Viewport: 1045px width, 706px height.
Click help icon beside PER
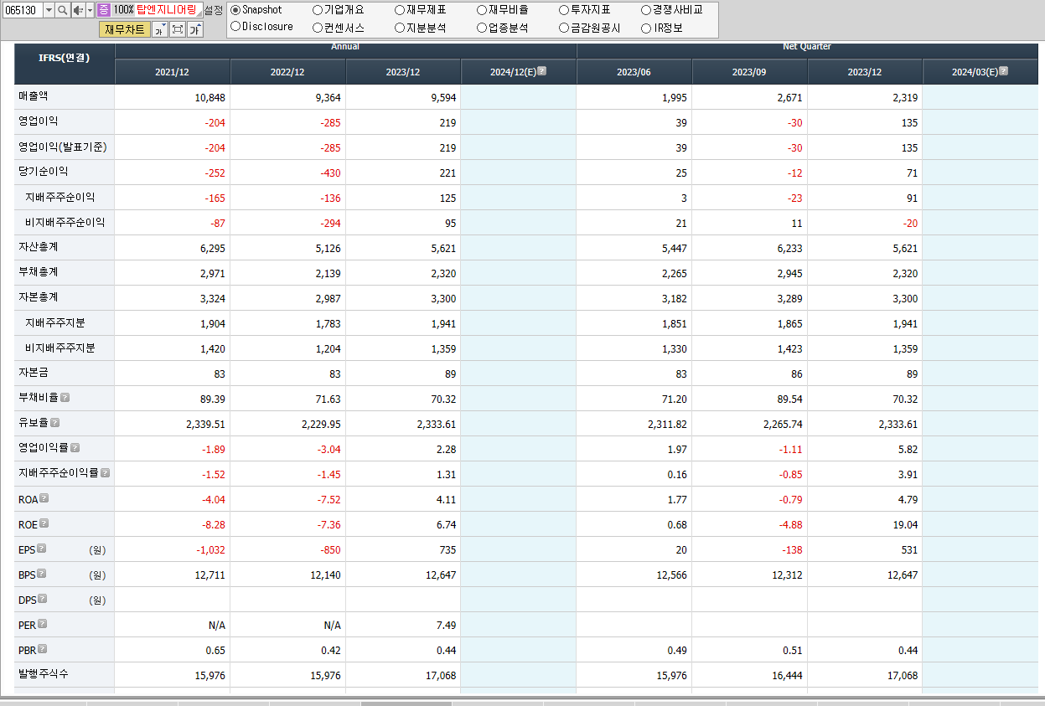(x=43, y=624)
